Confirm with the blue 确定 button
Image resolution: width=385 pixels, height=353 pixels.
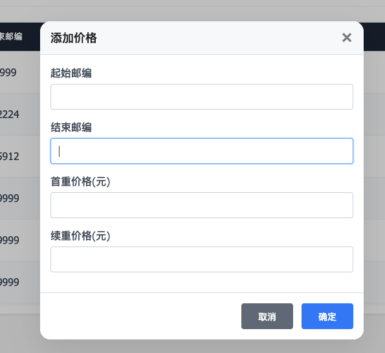(x=327, y=316)
